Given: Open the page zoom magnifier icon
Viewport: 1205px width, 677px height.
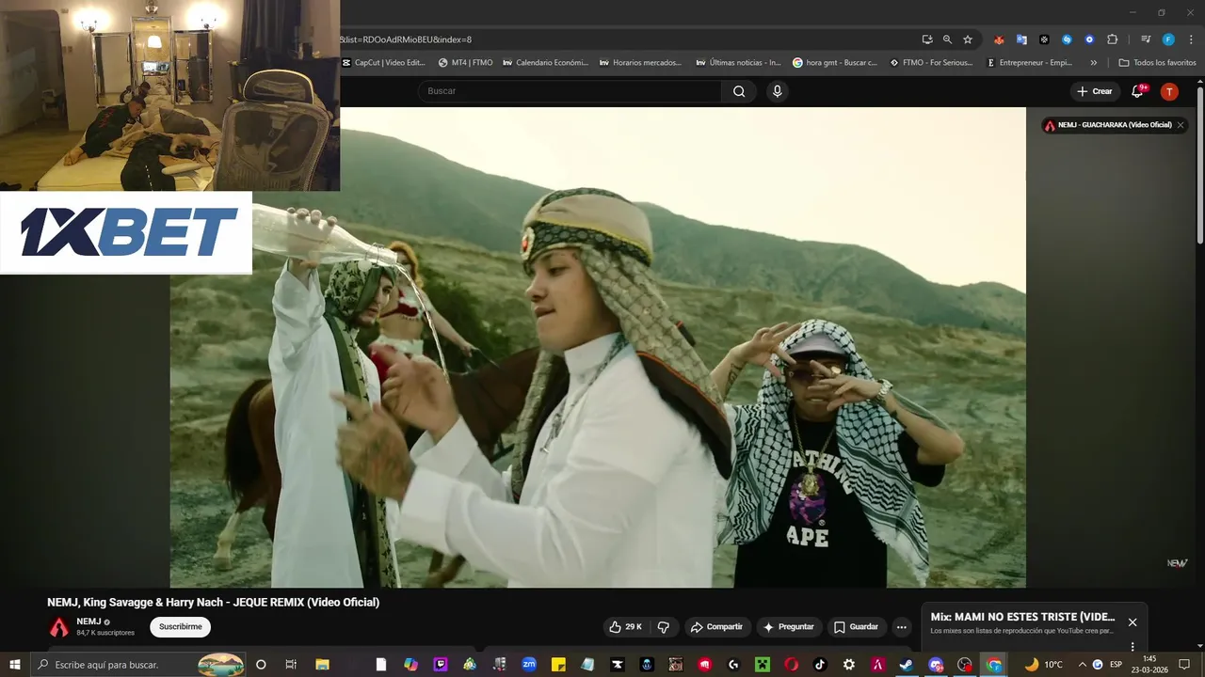Looking at the screenshot, I should [947, 39].
